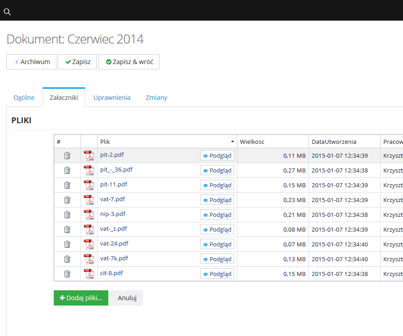Select the Załaczniki tab
403x336 pixels.
coord(64,98)
